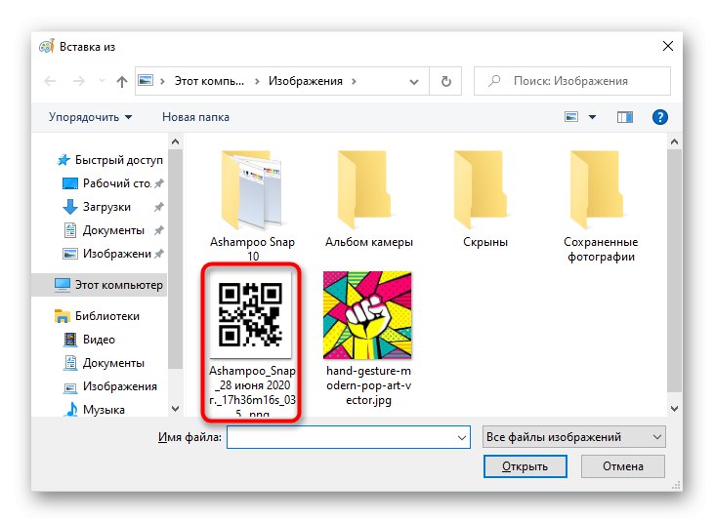Click the monitor icon for Этот компьютер
Image resolution: width=714 pixels, height=523 pixels.
[x=63, y=285]
